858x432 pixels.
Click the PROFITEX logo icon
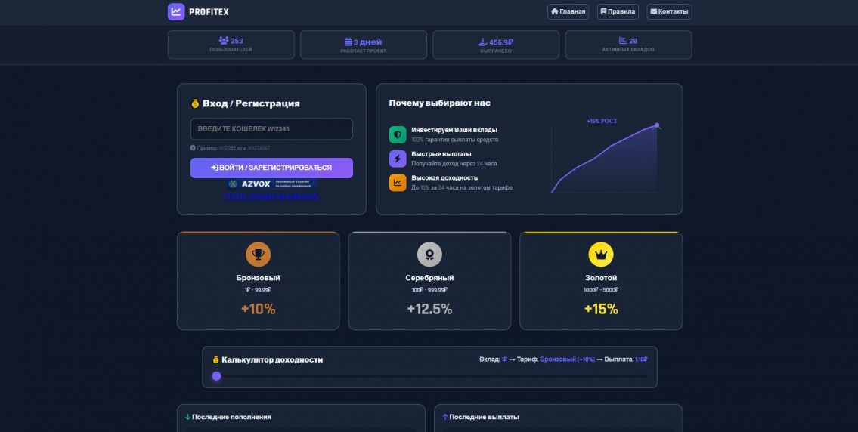[x=176, y=11]
